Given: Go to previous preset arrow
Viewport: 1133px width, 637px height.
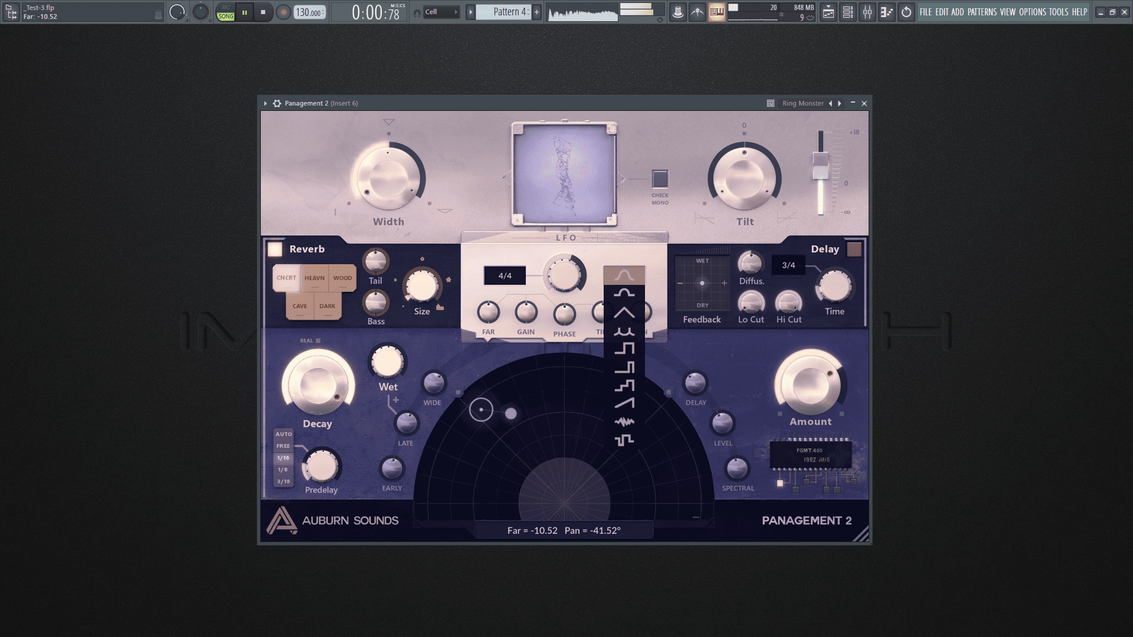Looking at the screenshot, I should click(x=830, y=103).
